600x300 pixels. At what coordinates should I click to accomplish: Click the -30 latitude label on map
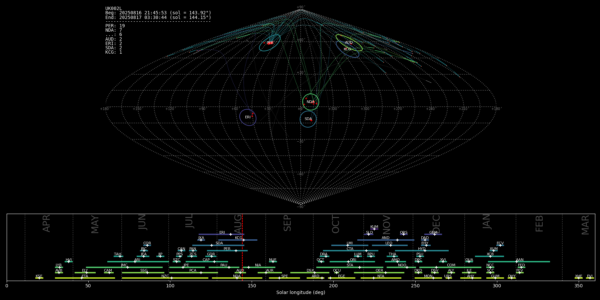(301, 142)
